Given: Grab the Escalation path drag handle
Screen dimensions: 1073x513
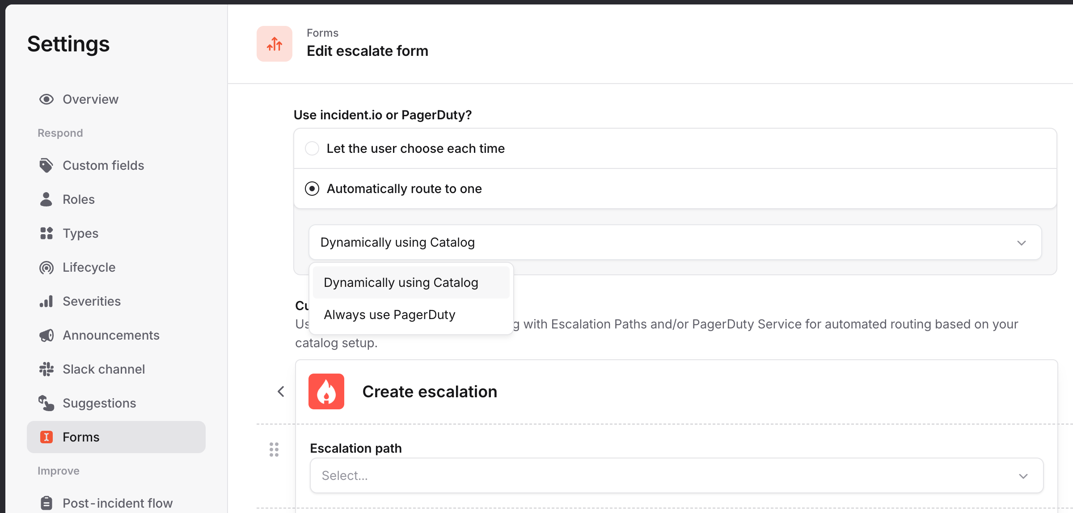Looking at the screenshot, I should coord(274,450).
